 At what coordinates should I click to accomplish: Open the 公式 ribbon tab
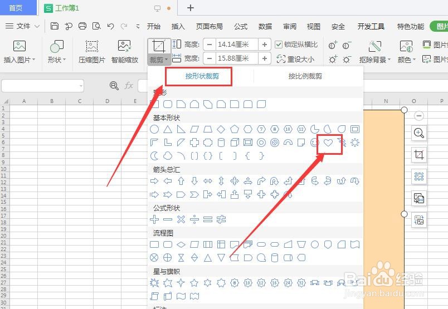click(x=241, y=27)
